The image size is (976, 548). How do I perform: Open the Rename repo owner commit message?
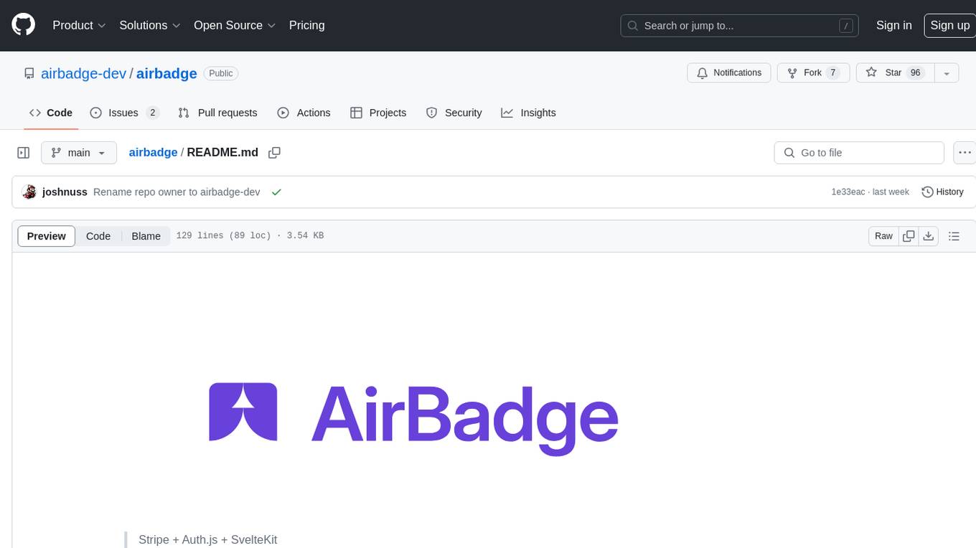pyautogui.click(x=177, y=192)
